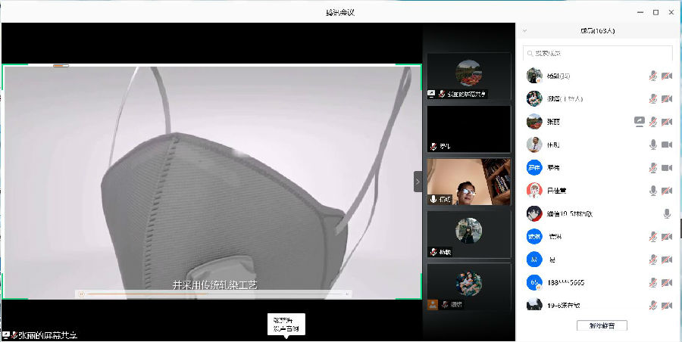The image size is (682, 342).
Task: Click 张丽的屏幕共享 label at the screen's bottom left
Action: click(x=48, y=335)
